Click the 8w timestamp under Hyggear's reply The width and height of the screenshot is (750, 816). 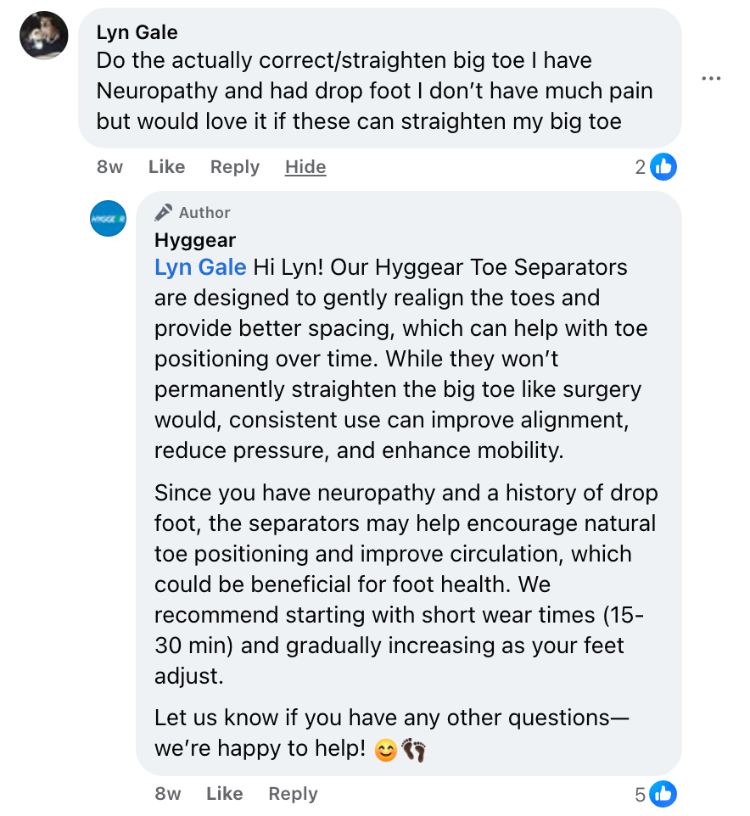coord(168,794)
